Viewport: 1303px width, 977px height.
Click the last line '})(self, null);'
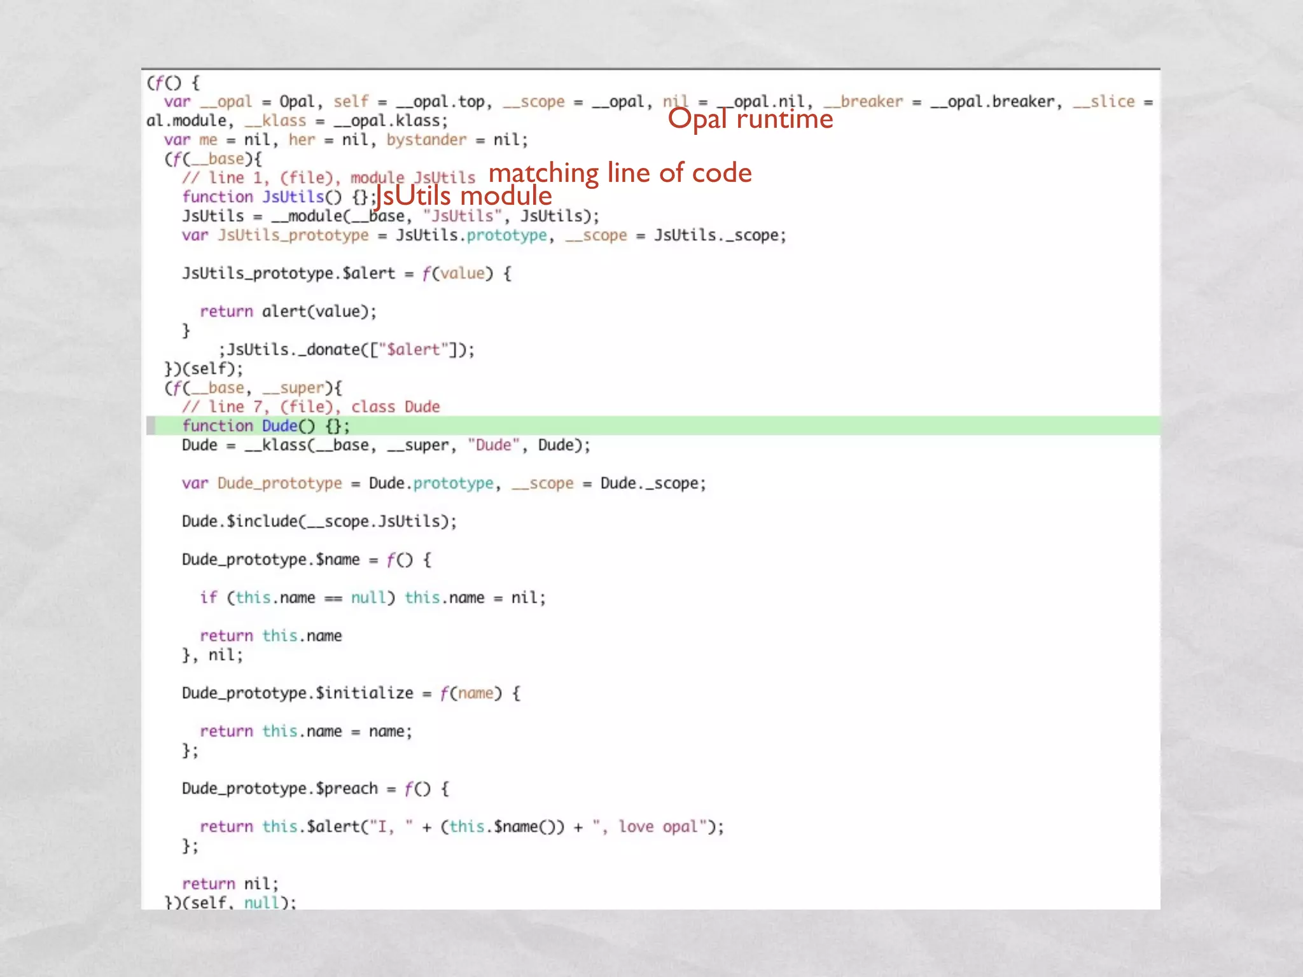click(230, 901)
